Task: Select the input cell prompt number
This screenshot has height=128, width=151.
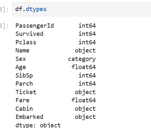Action: (4, 9)
